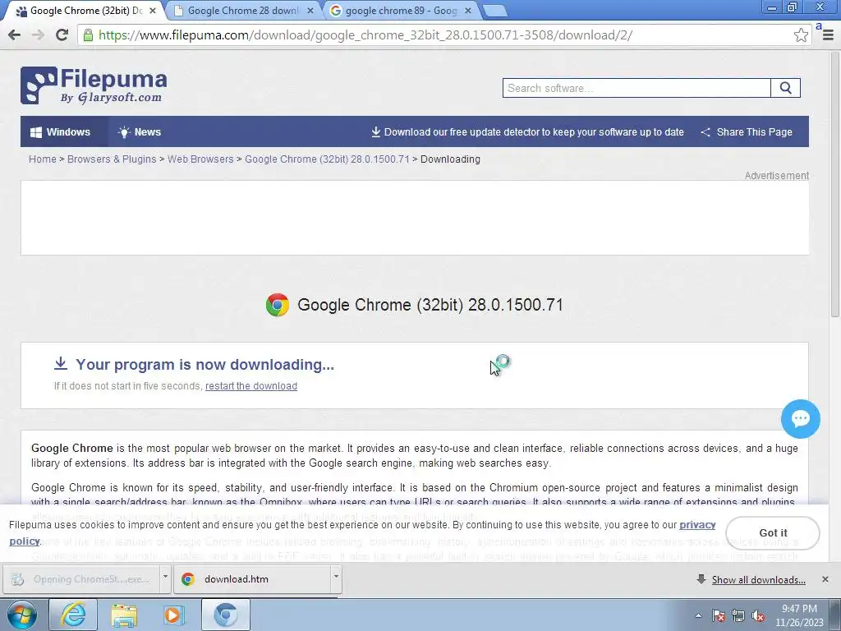This screenshot has width=841, height=631.
Task: Open the Windows navigation tab
Action: 64,132
